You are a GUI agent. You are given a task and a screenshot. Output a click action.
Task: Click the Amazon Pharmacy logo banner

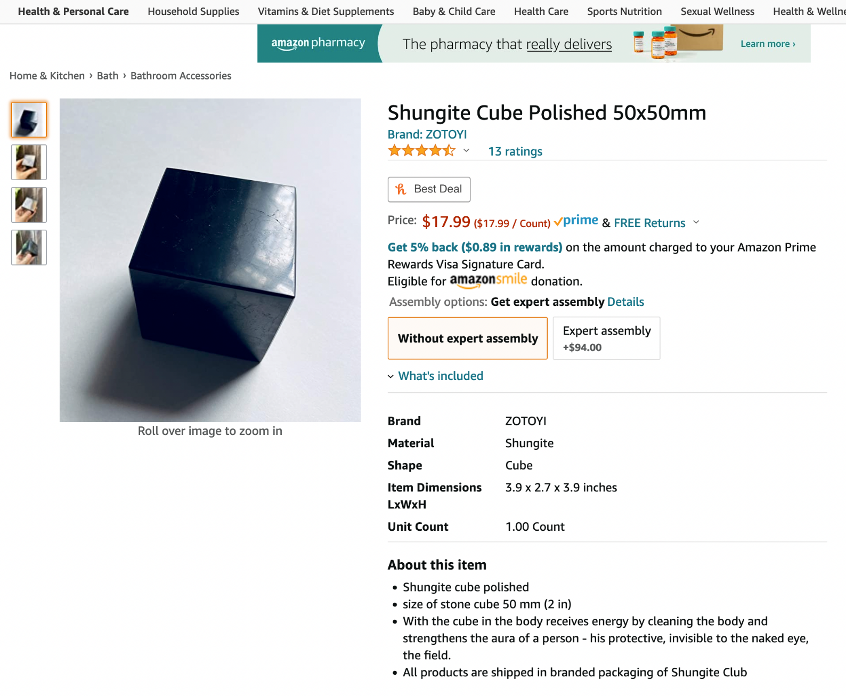pos(318,43)
